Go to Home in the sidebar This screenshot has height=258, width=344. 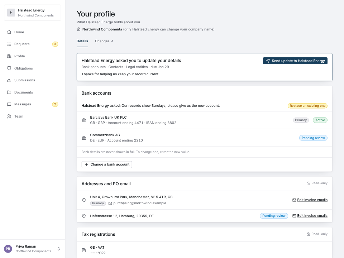[33, 32]
